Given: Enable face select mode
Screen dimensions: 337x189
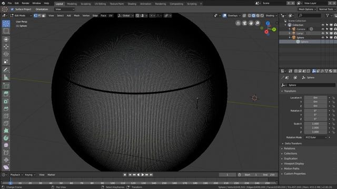Looking at the screenshot, I should click(x=44, y=16).
